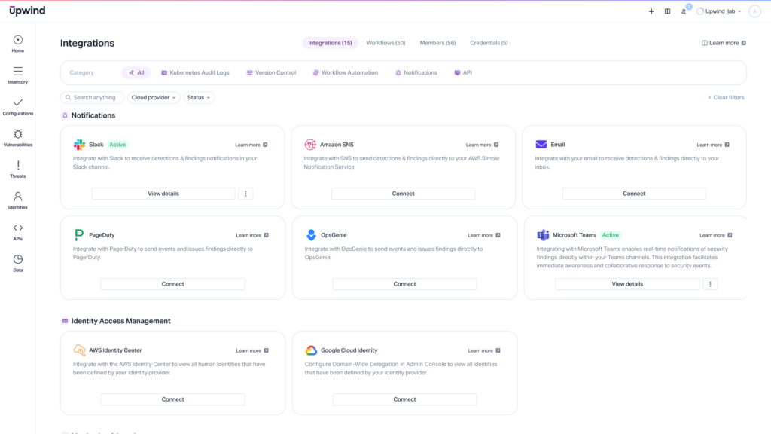Switch to the Credentials (5) tab
This screenshot has width=771, height=434.
click(489, 43)
